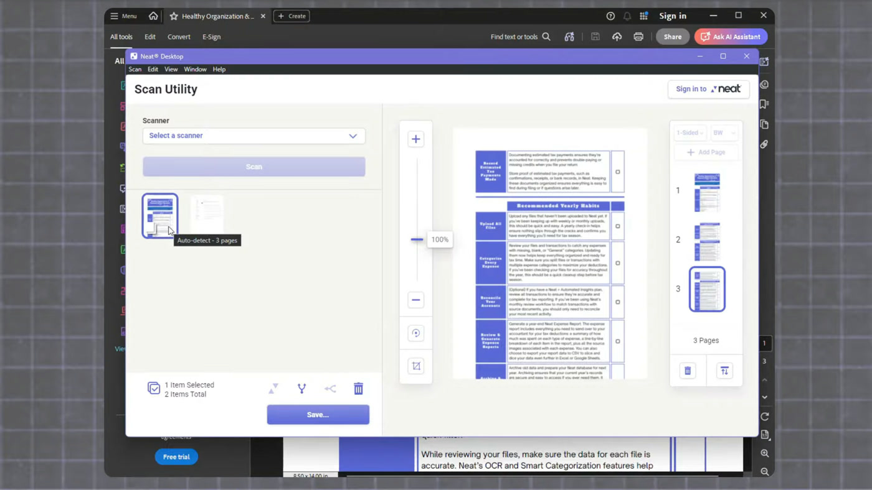The height and width of the screenshot is (490, 872).
Task: Activate the crop tool for the page
Action: click(415, 366)
